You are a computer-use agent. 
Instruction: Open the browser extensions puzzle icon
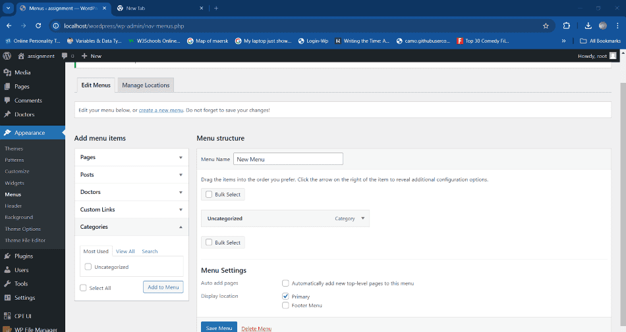[x=567, y=26]
